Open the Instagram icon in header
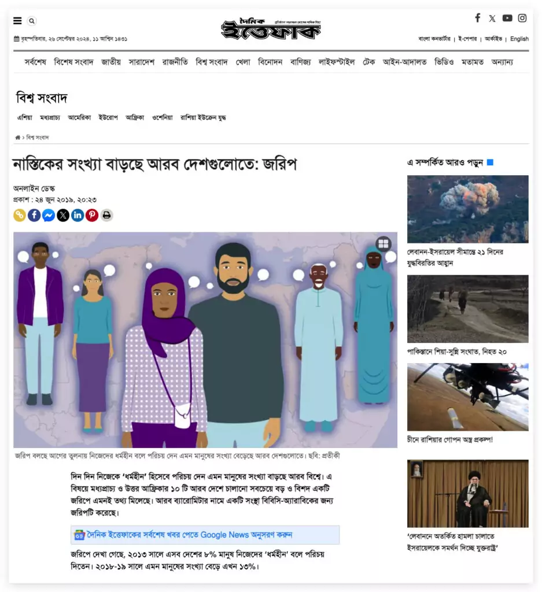542x592 pixels. (522, 18)
